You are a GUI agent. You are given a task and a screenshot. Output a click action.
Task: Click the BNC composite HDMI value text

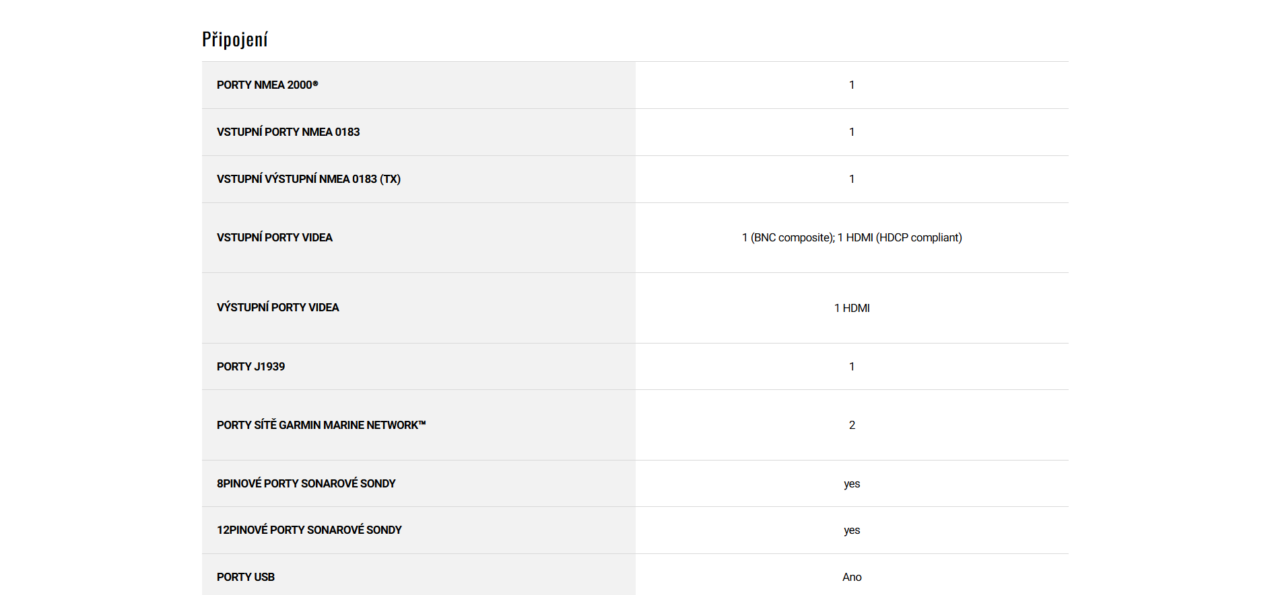(x=851, y=238)
